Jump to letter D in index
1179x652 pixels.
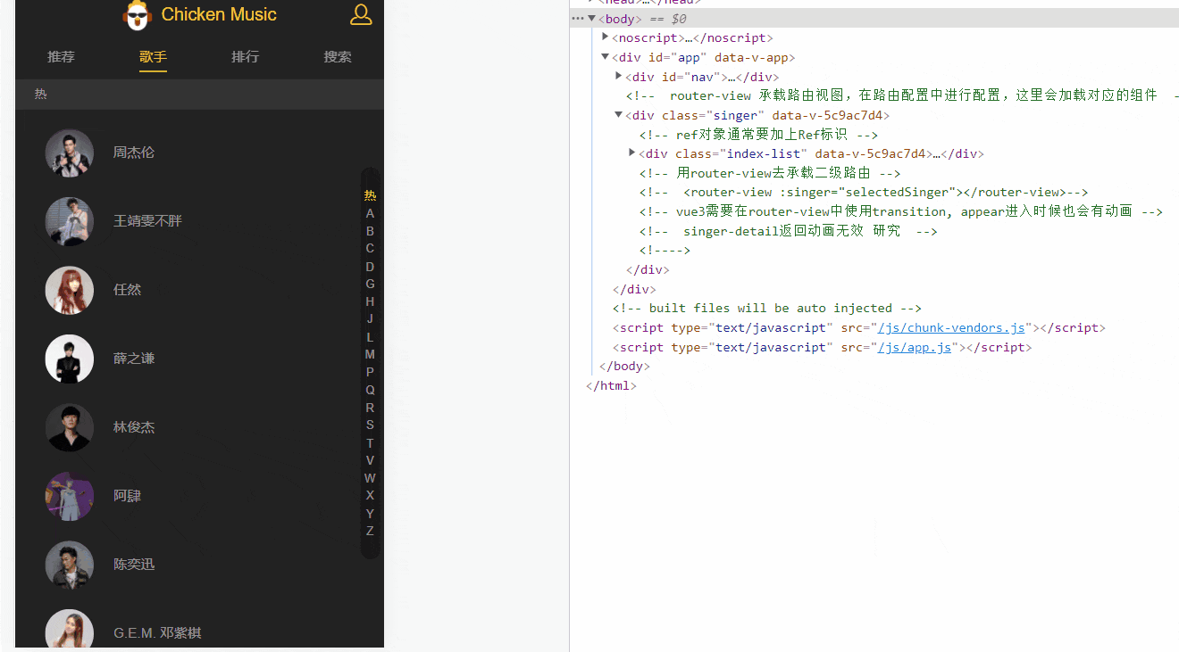pyautogui.click(x=370, y=266)
